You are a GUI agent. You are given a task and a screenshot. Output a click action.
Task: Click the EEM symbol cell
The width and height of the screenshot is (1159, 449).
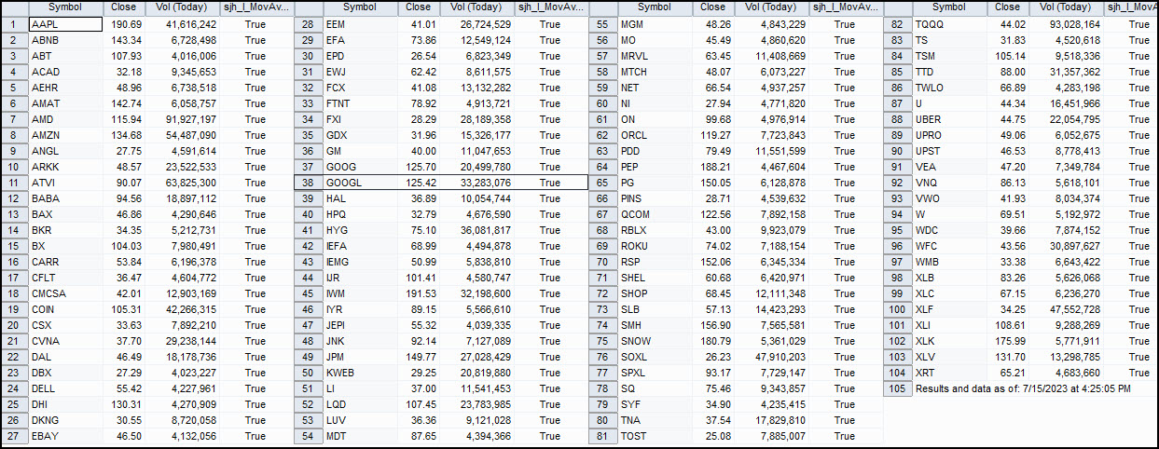click(360, 24)
